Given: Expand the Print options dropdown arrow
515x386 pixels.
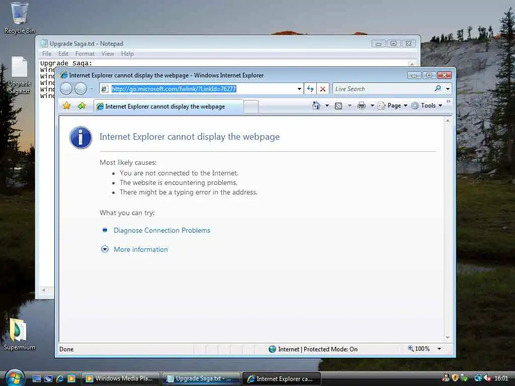Looking at the screenshot, I should coord(372,106).
